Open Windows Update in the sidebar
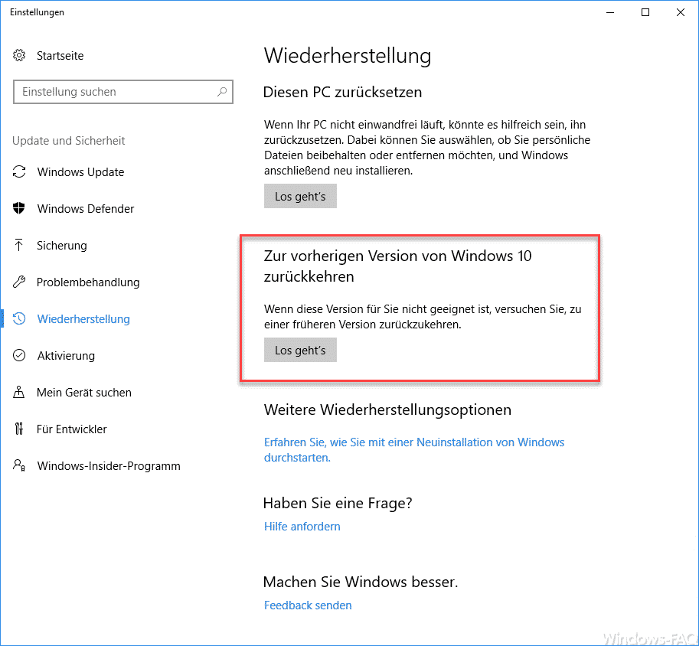The image size is (699, 646). (x=80, y=172)
